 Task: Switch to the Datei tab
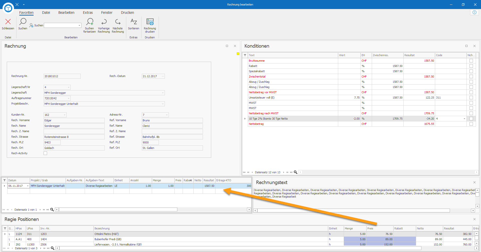pyautogui.click(x=46, y=13)
